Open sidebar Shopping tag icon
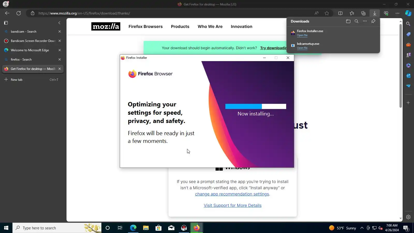 408,34
